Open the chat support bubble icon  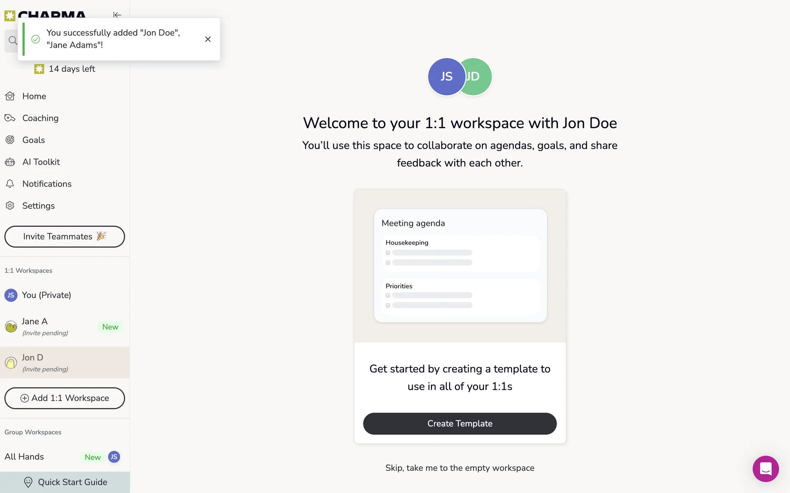click(x=766, y=469)
